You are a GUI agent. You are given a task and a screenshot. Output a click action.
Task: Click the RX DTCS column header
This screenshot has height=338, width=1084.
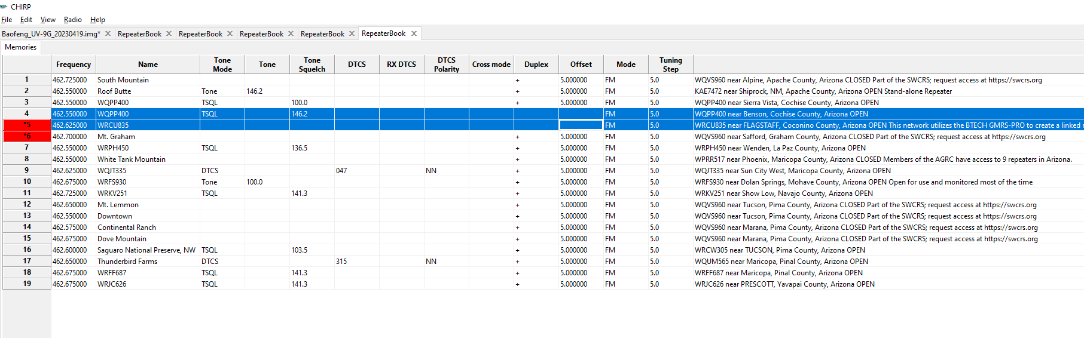pos(402,64)
